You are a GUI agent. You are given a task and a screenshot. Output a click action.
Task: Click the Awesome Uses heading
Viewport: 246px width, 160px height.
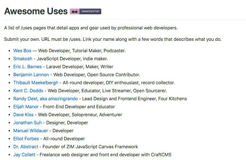click(x=36, y=11)
